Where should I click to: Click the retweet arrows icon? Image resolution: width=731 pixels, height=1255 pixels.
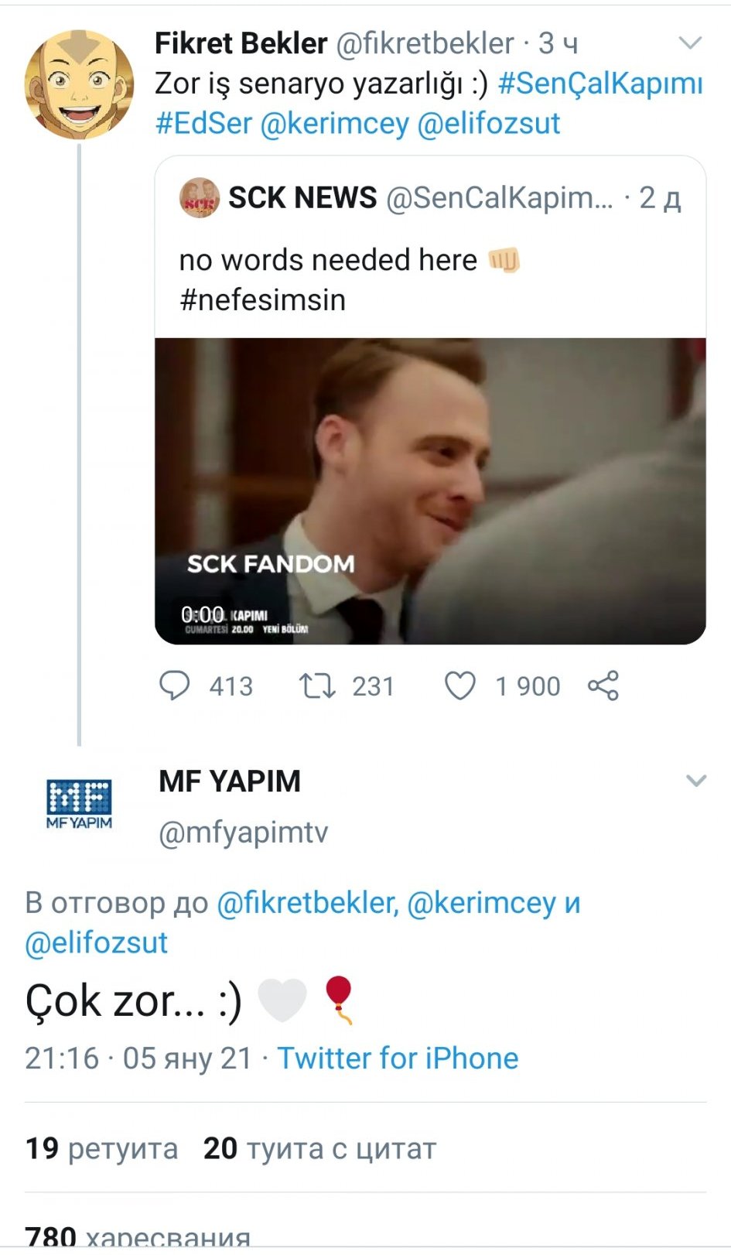[x=316, y=686]
